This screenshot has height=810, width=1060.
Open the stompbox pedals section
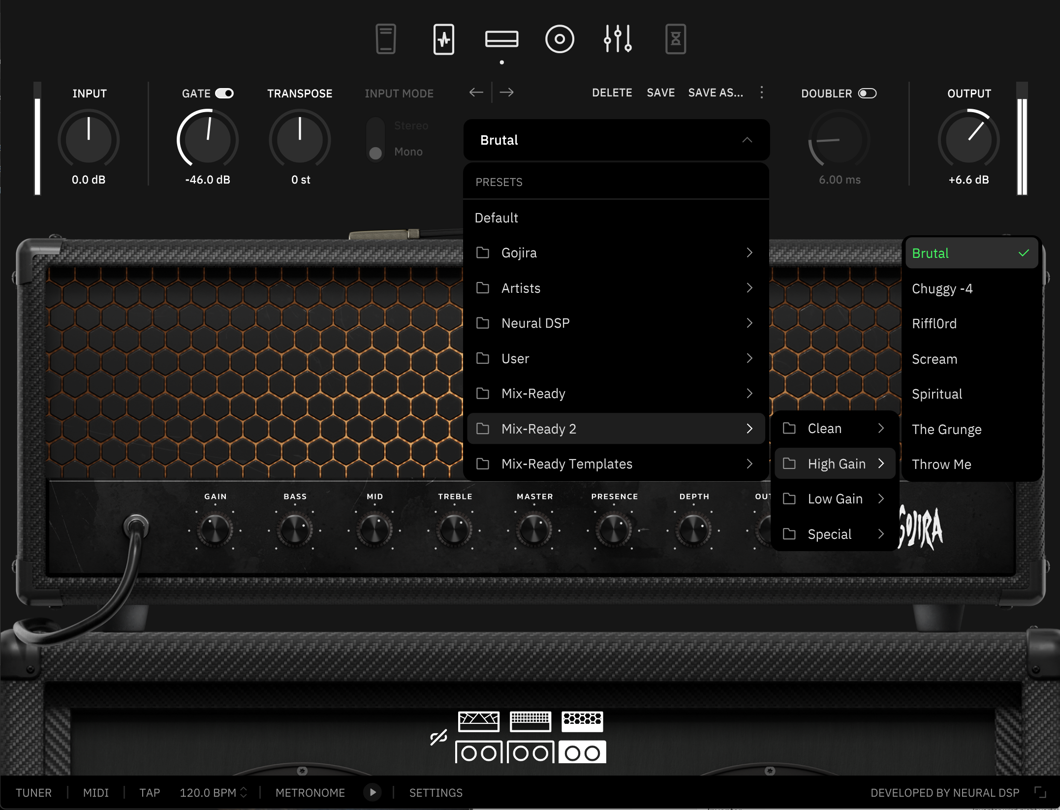click(x=386, y=38)
